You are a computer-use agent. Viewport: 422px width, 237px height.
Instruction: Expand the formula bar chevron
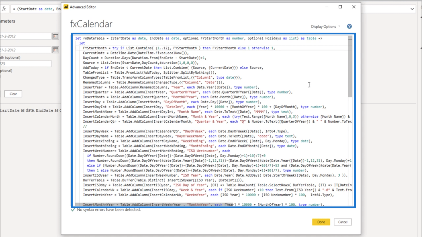412,9
